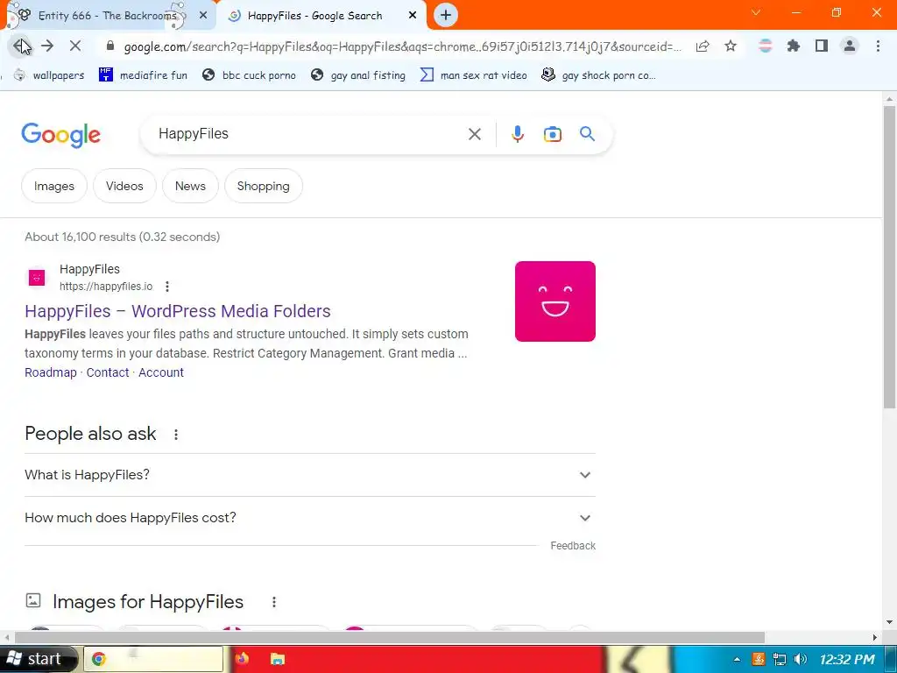Open the Contact sitelink
897x673 pixels.
(108, 372)
